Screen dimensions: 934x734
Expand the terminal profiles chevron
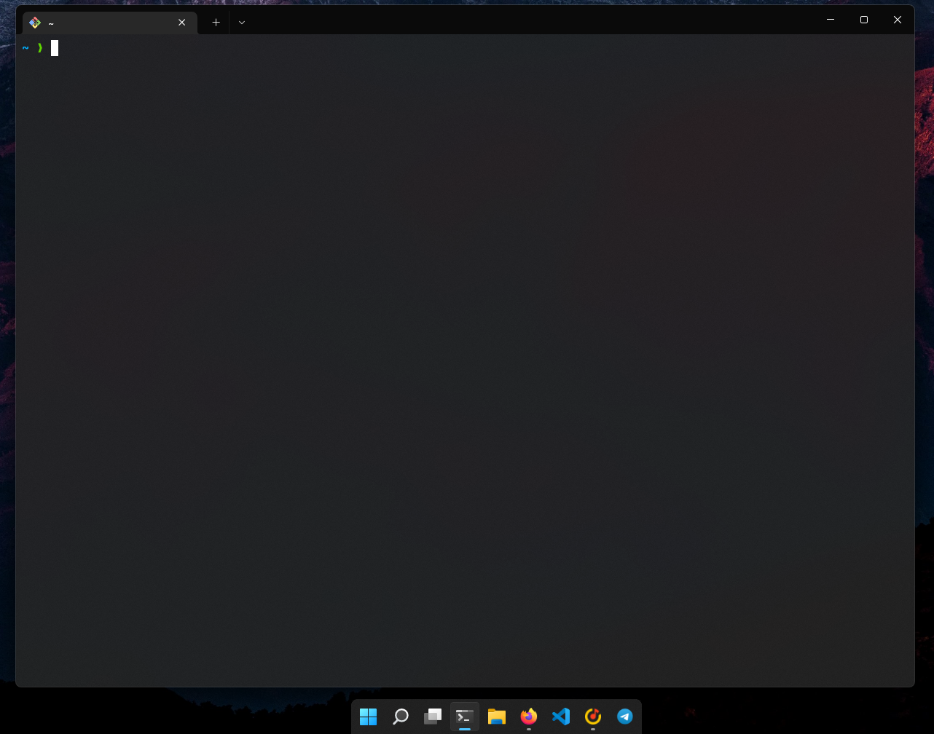click(x=241, y=23)
